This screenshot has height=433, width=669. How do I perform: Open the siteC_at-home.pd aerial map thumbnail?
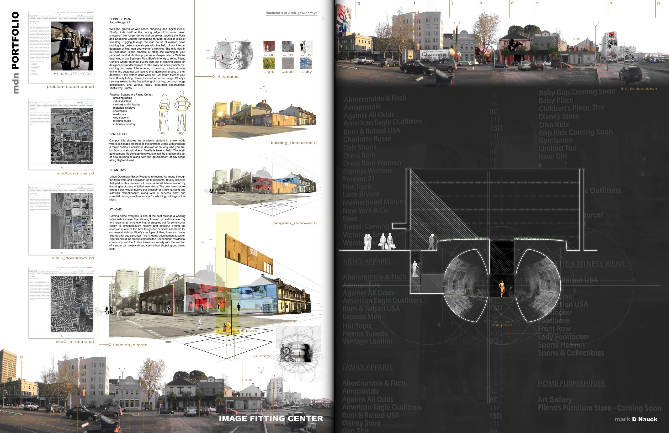coord(72,304)
